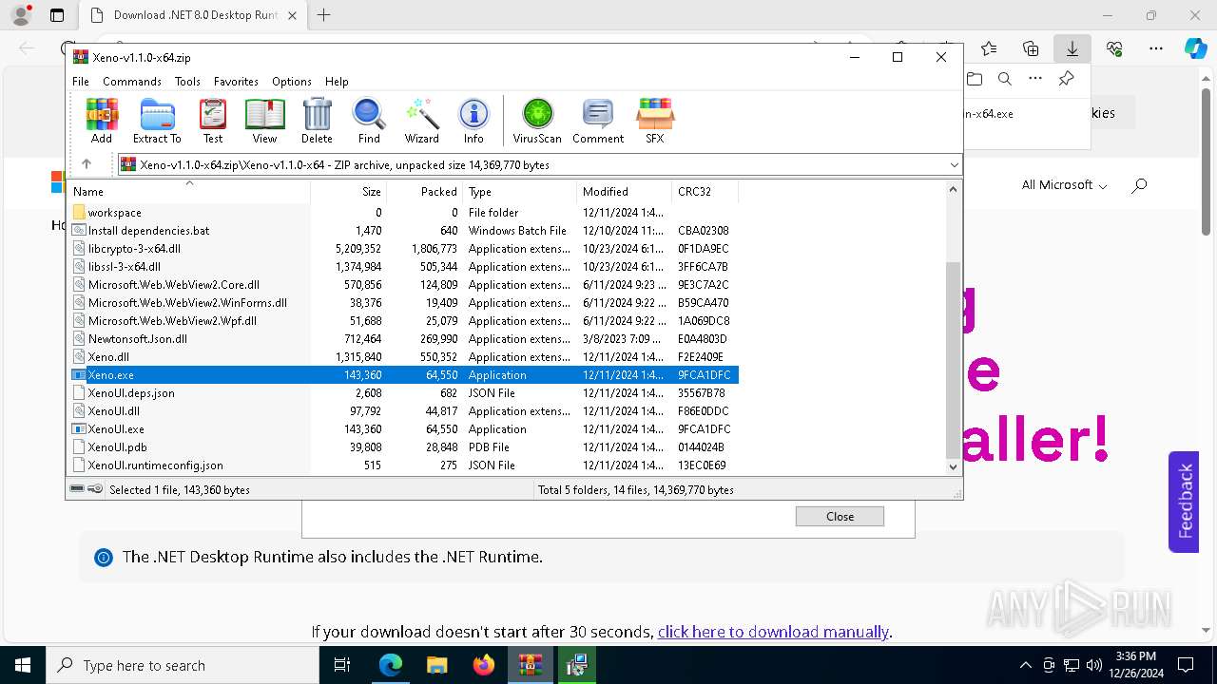Open the Favorites menu

click(x=236, y=82)
